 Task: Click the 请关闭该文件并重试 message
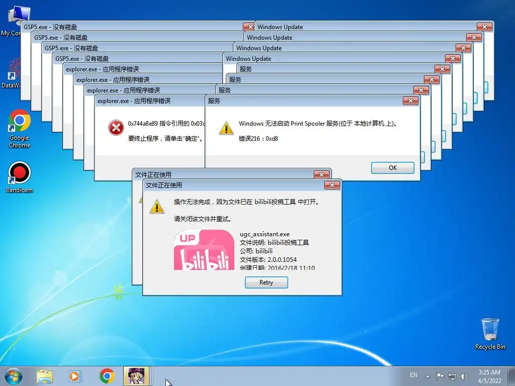pos(203,219)
